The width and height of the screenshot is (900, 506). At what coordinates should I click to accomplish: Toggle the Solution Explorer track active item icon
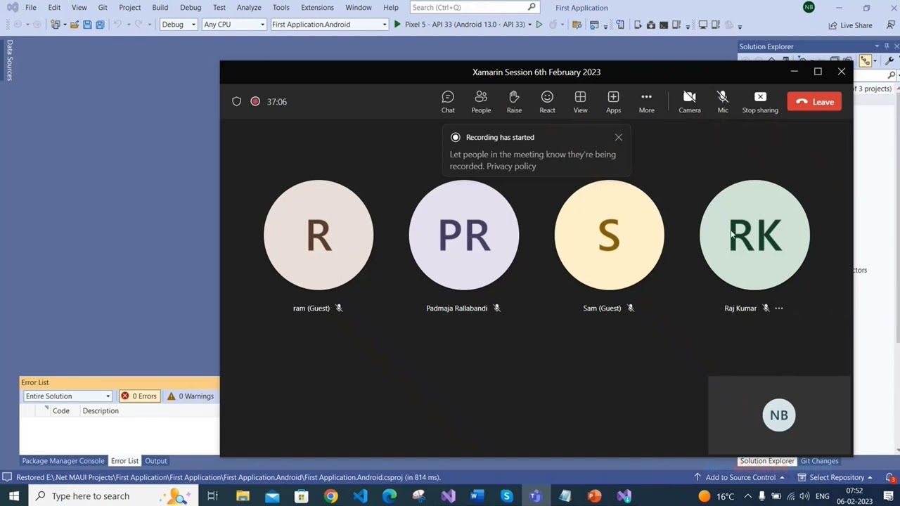pos(866,61)
